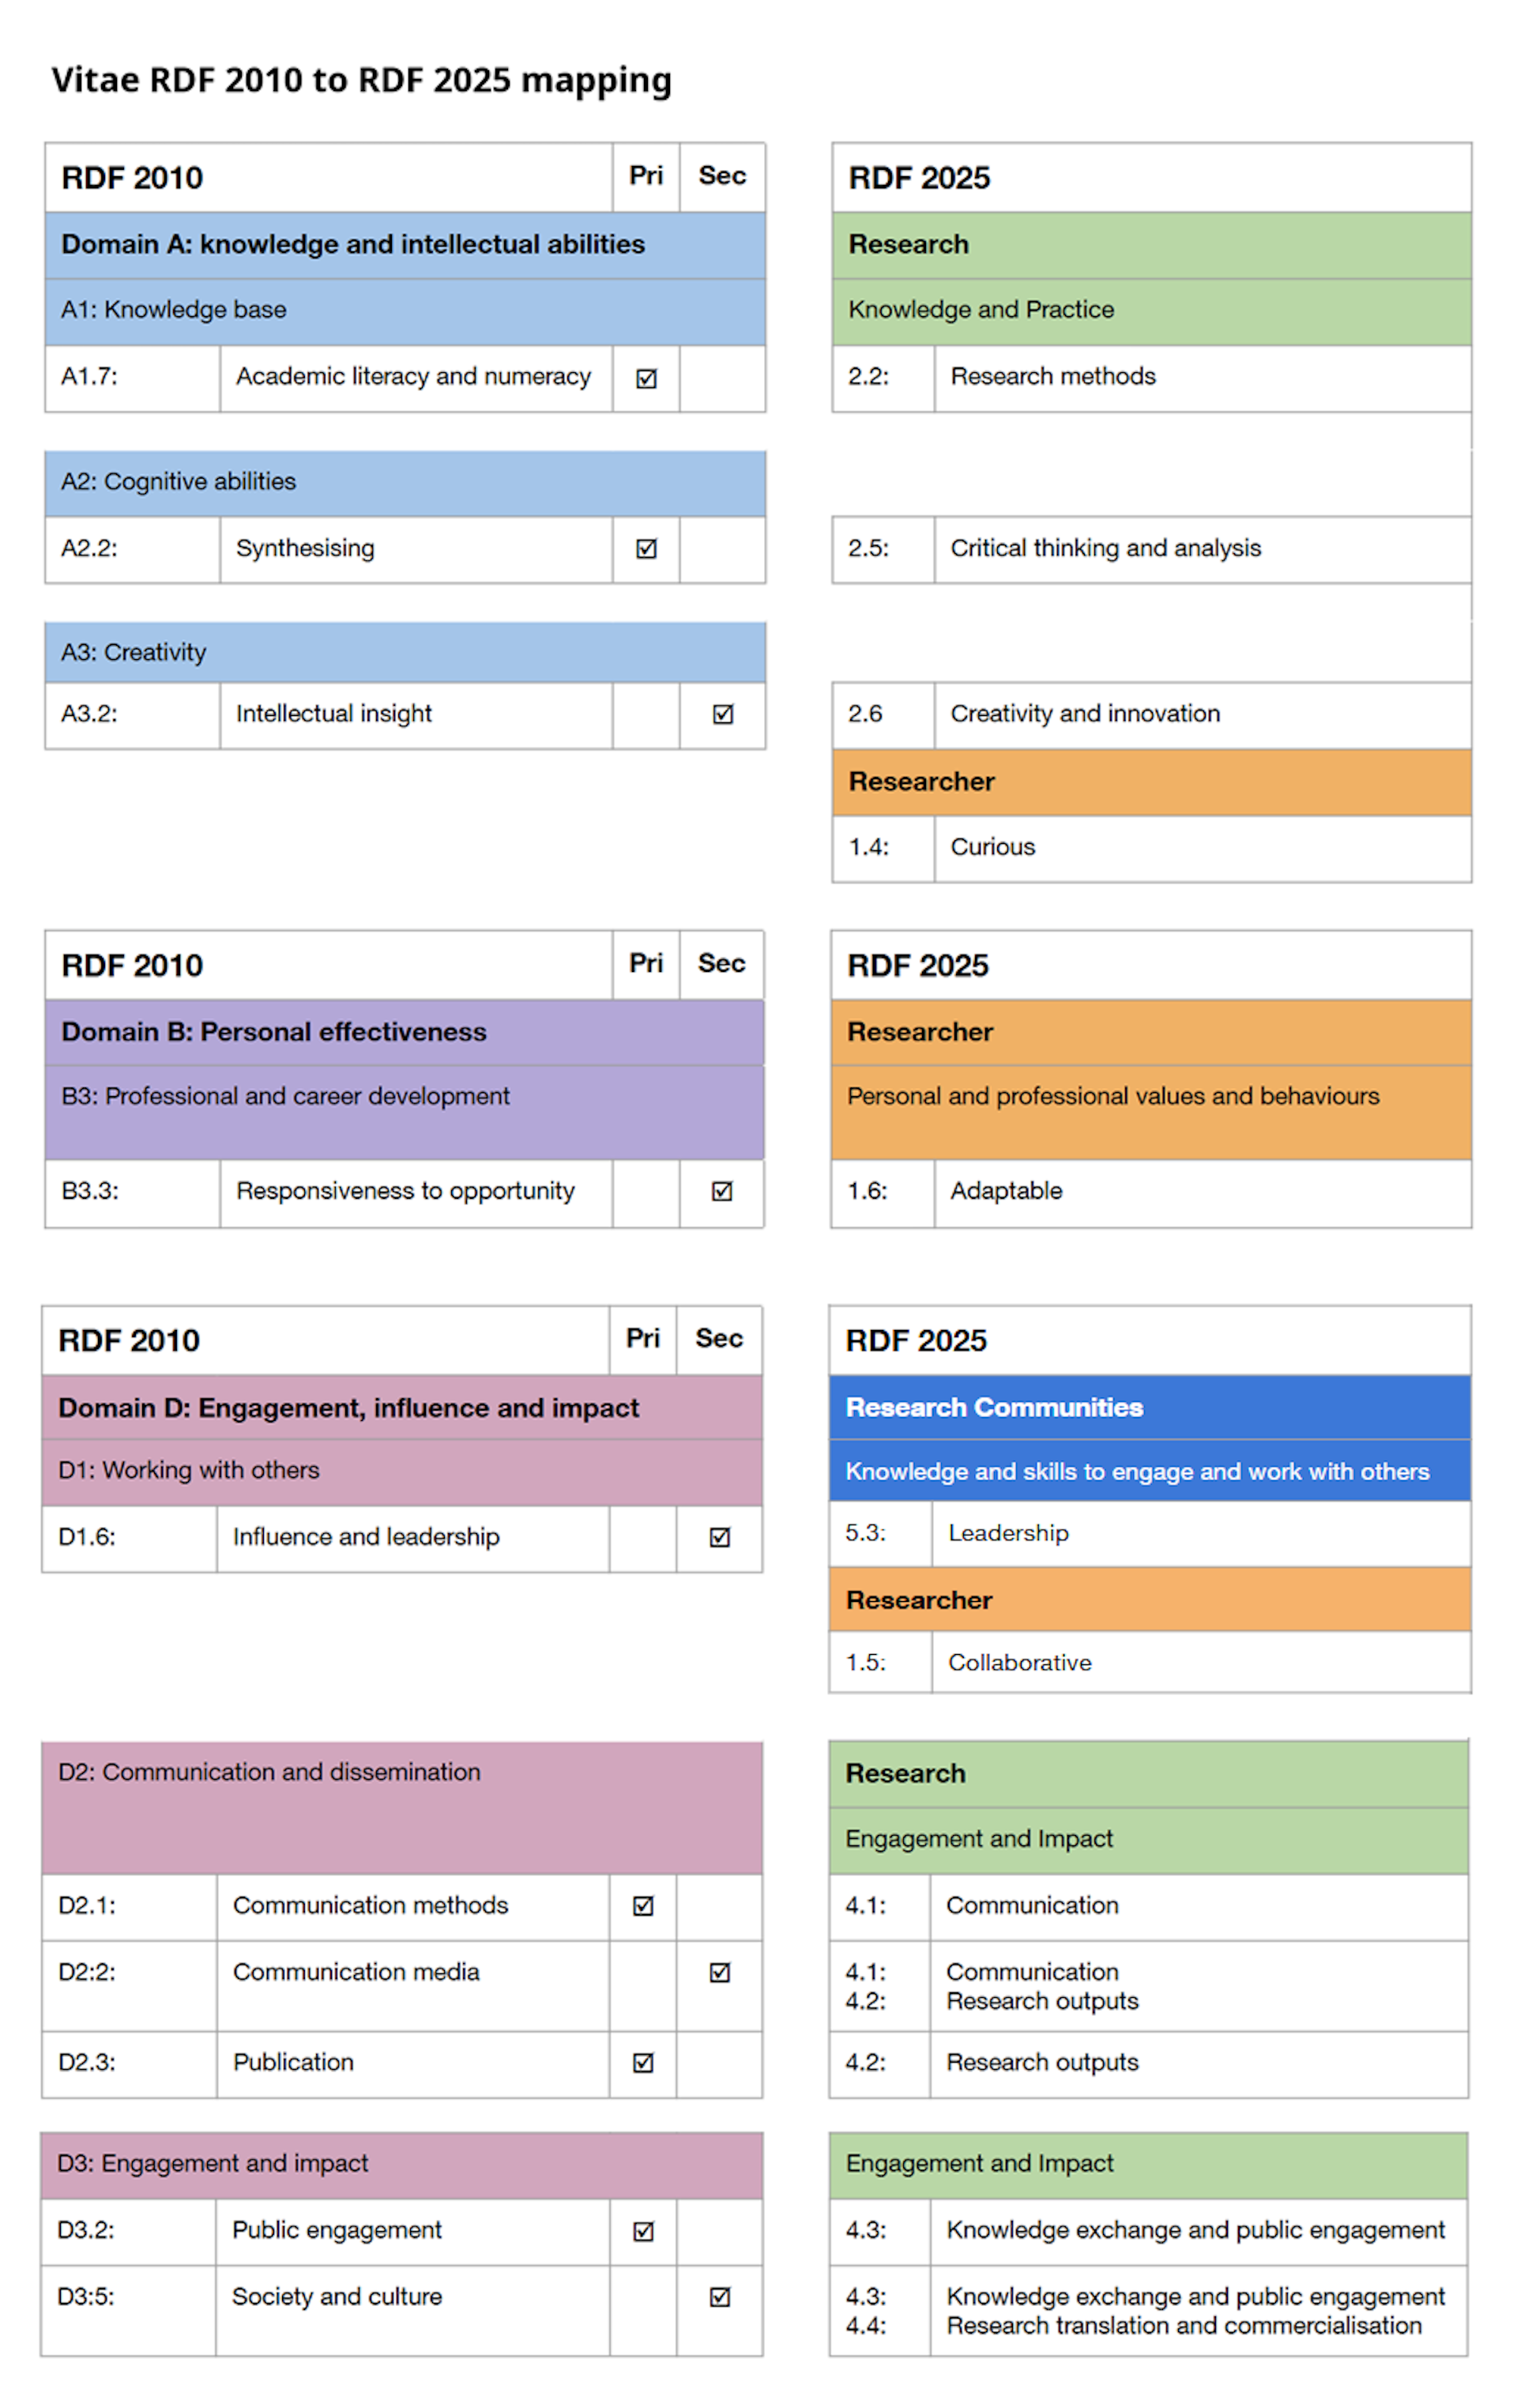Toggle the Synthesising row Pri checkbox

(646, 548)
